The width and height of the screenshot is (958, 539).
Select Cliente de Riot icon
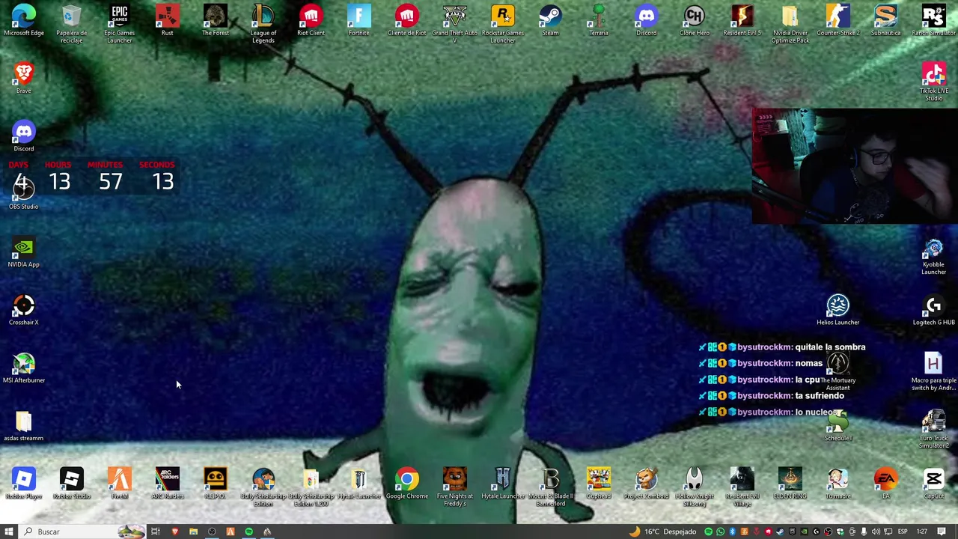click(x=406, y=20)
